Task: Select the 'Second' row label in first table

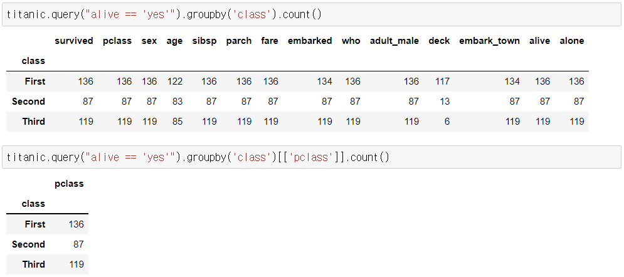Action: point(29,102)
